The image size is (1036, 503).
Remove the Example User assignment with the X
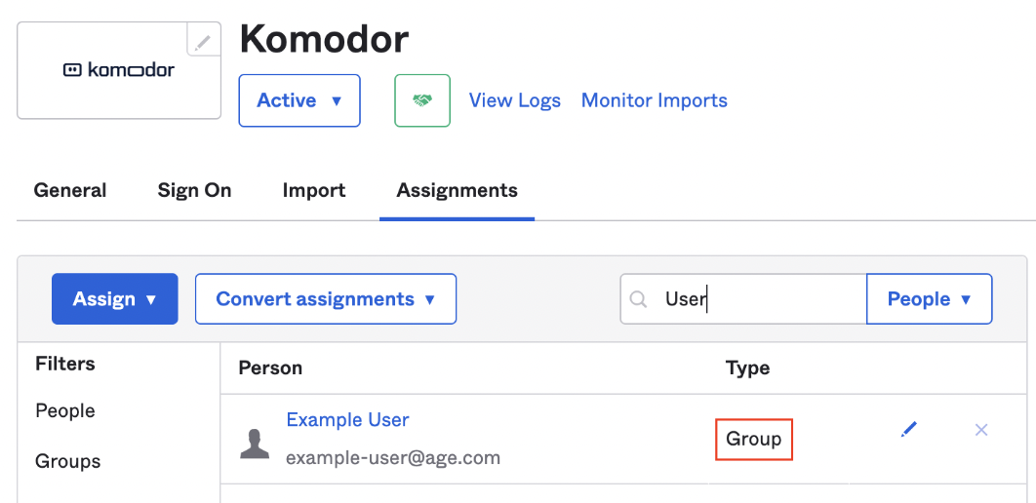[981, 430]
